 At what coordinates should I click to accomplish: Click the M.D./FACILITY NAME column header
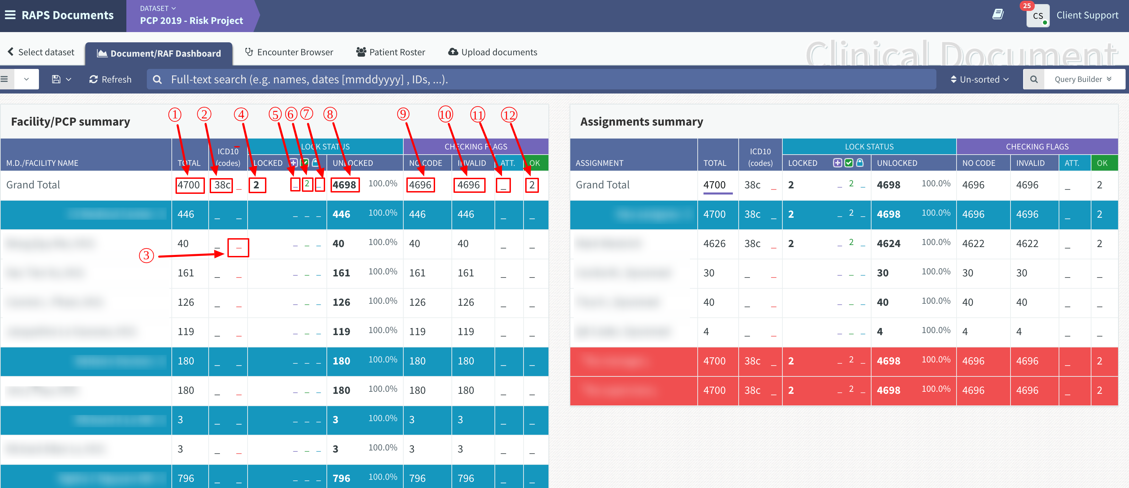(x=42, y=163)
